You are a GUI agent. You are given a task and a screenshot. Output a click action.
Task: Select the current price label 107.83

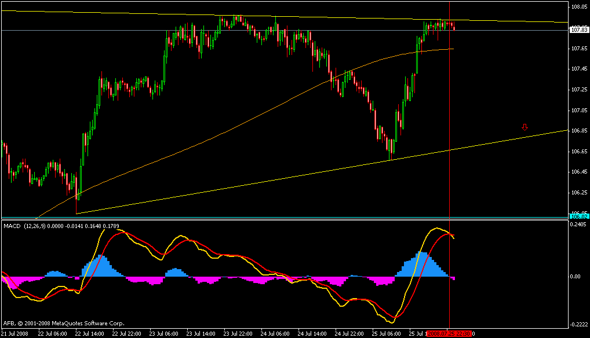tap(577, 30)
